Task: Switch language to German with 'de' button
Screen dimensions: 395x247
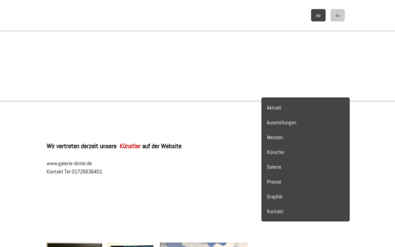Action: 318,15
